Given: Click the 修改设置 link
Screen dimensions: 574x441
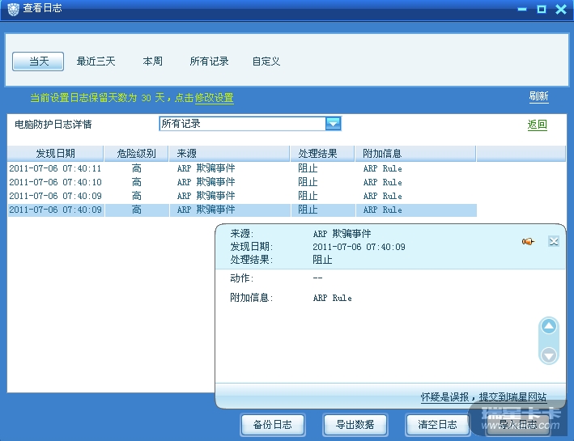Looking at the screenshot, I should [x=214, y=98].
